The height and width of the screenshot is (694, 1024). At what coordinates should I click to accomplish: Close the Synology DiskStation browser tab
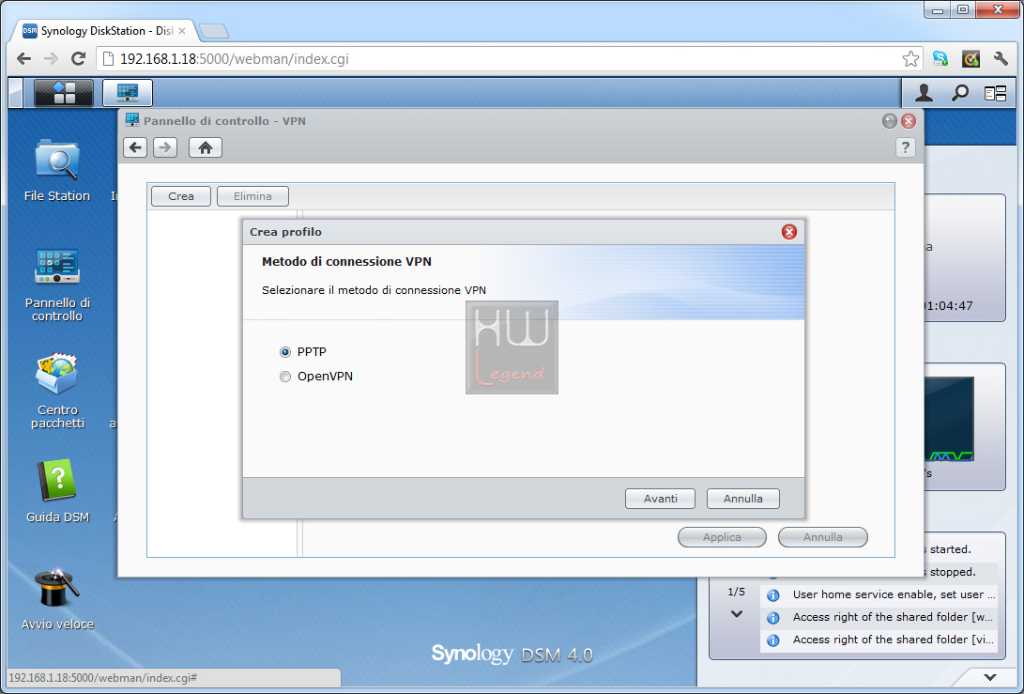click(x=181, y=31)
